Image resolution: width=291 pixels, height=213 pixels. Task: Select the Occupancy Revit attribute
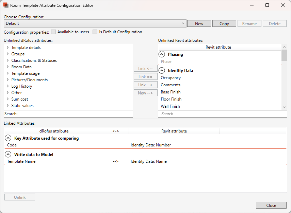(171, 78)
